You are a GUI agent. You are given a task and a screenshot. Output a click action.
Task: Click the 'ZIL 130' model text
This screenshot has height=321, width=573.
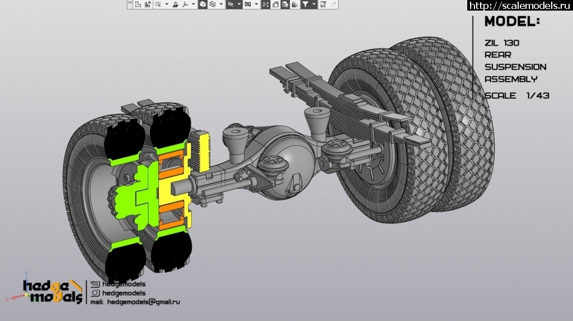(502, 43)
